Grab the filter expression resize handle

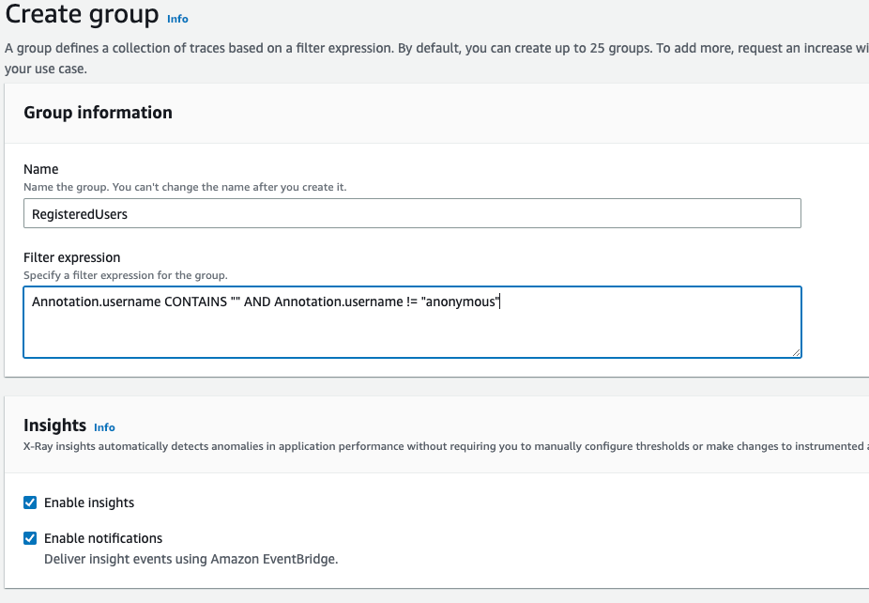[x=796, y=352]
